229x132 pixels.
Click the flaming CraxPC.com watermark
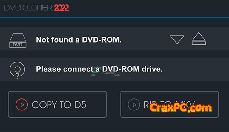click(181, 107)
